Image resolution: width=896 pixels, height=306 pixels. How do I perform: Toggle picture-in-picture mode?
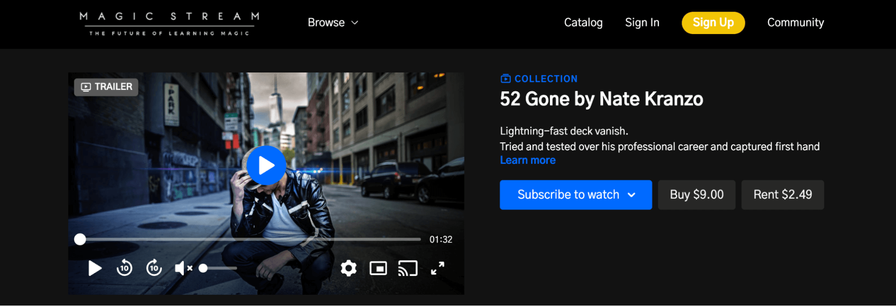(378, 268)
